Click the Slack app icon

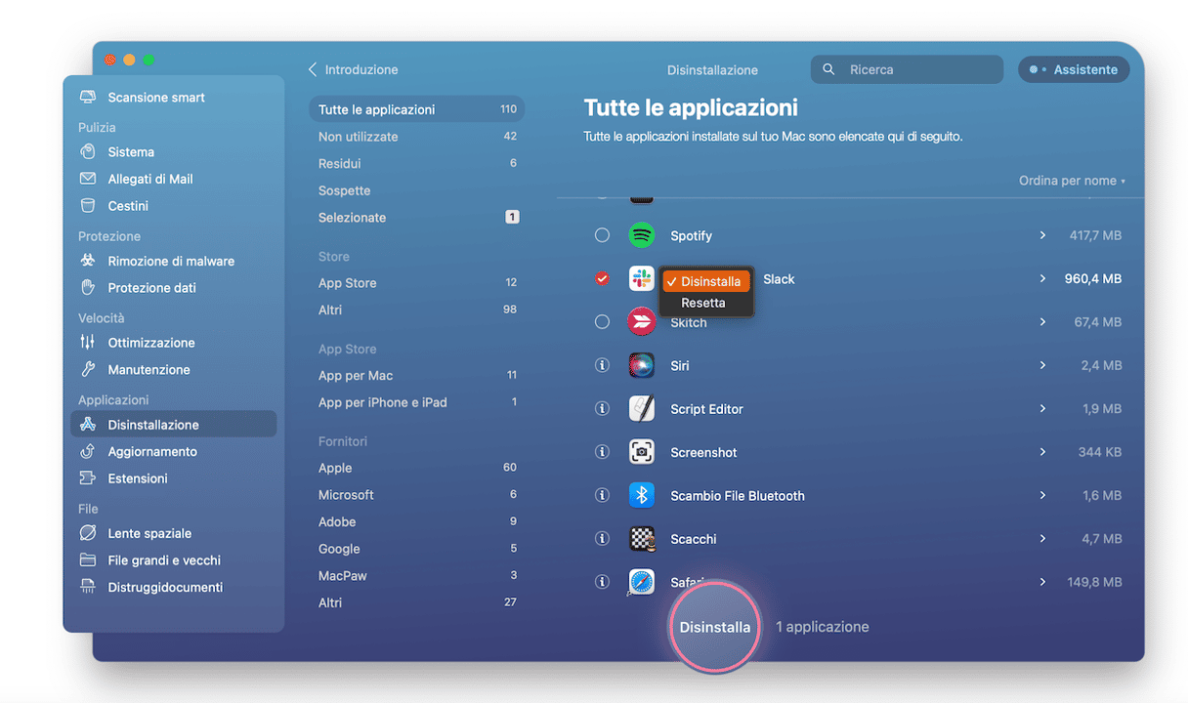tap(642, 279)
